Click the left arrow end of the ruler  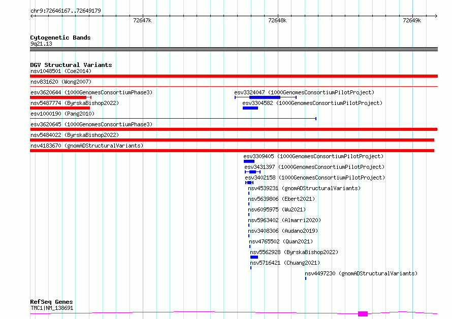click(x=31, y=16)
